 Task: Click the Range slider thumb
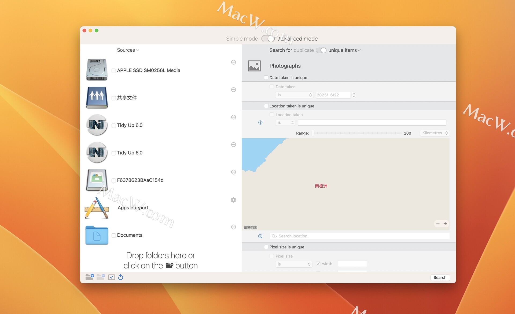313,133
